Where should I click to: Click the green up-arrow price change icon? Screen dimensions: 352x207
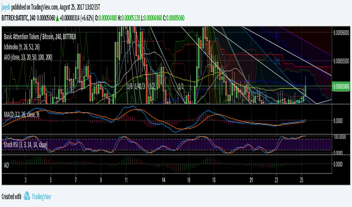(x=57, y=18)
